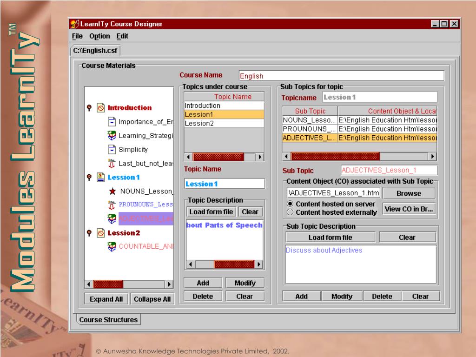
Task: Click Delete button in Topics panel
Action: (203, 296)
